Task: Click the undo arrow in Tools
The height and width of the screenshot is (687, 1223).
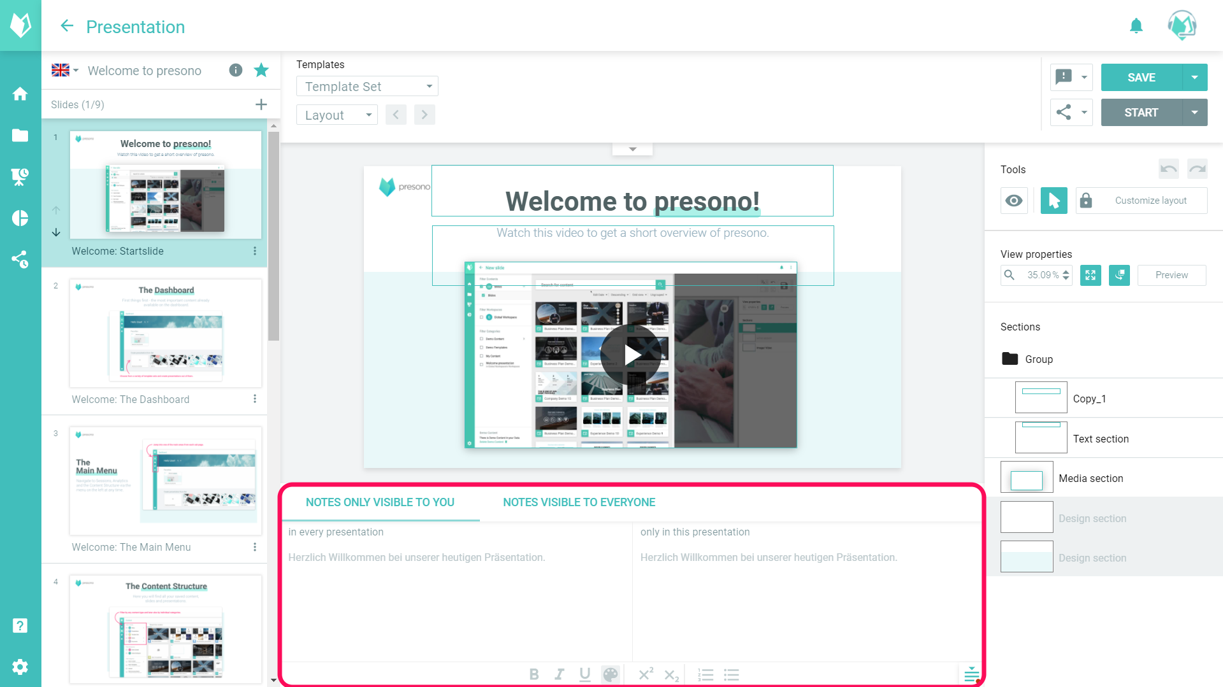Action: click(x=1168, y=169)
